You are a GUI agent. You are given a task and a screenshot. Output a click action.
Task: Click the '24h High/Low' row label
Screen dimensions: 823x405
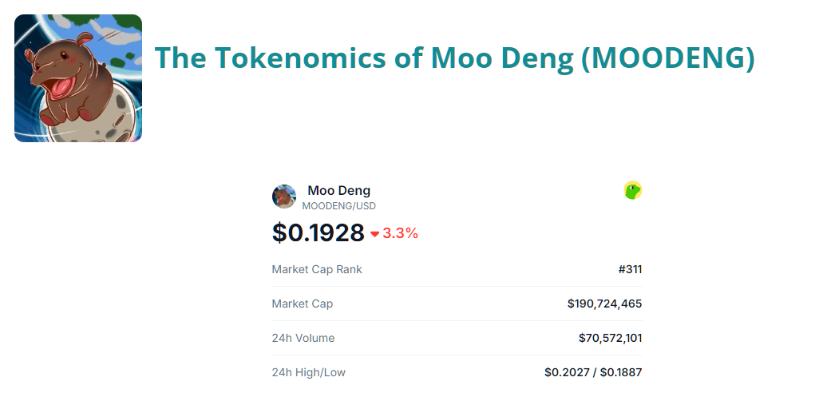click(308, 372)
